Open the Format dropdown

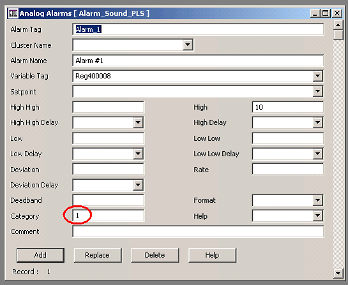click(317, 200)
